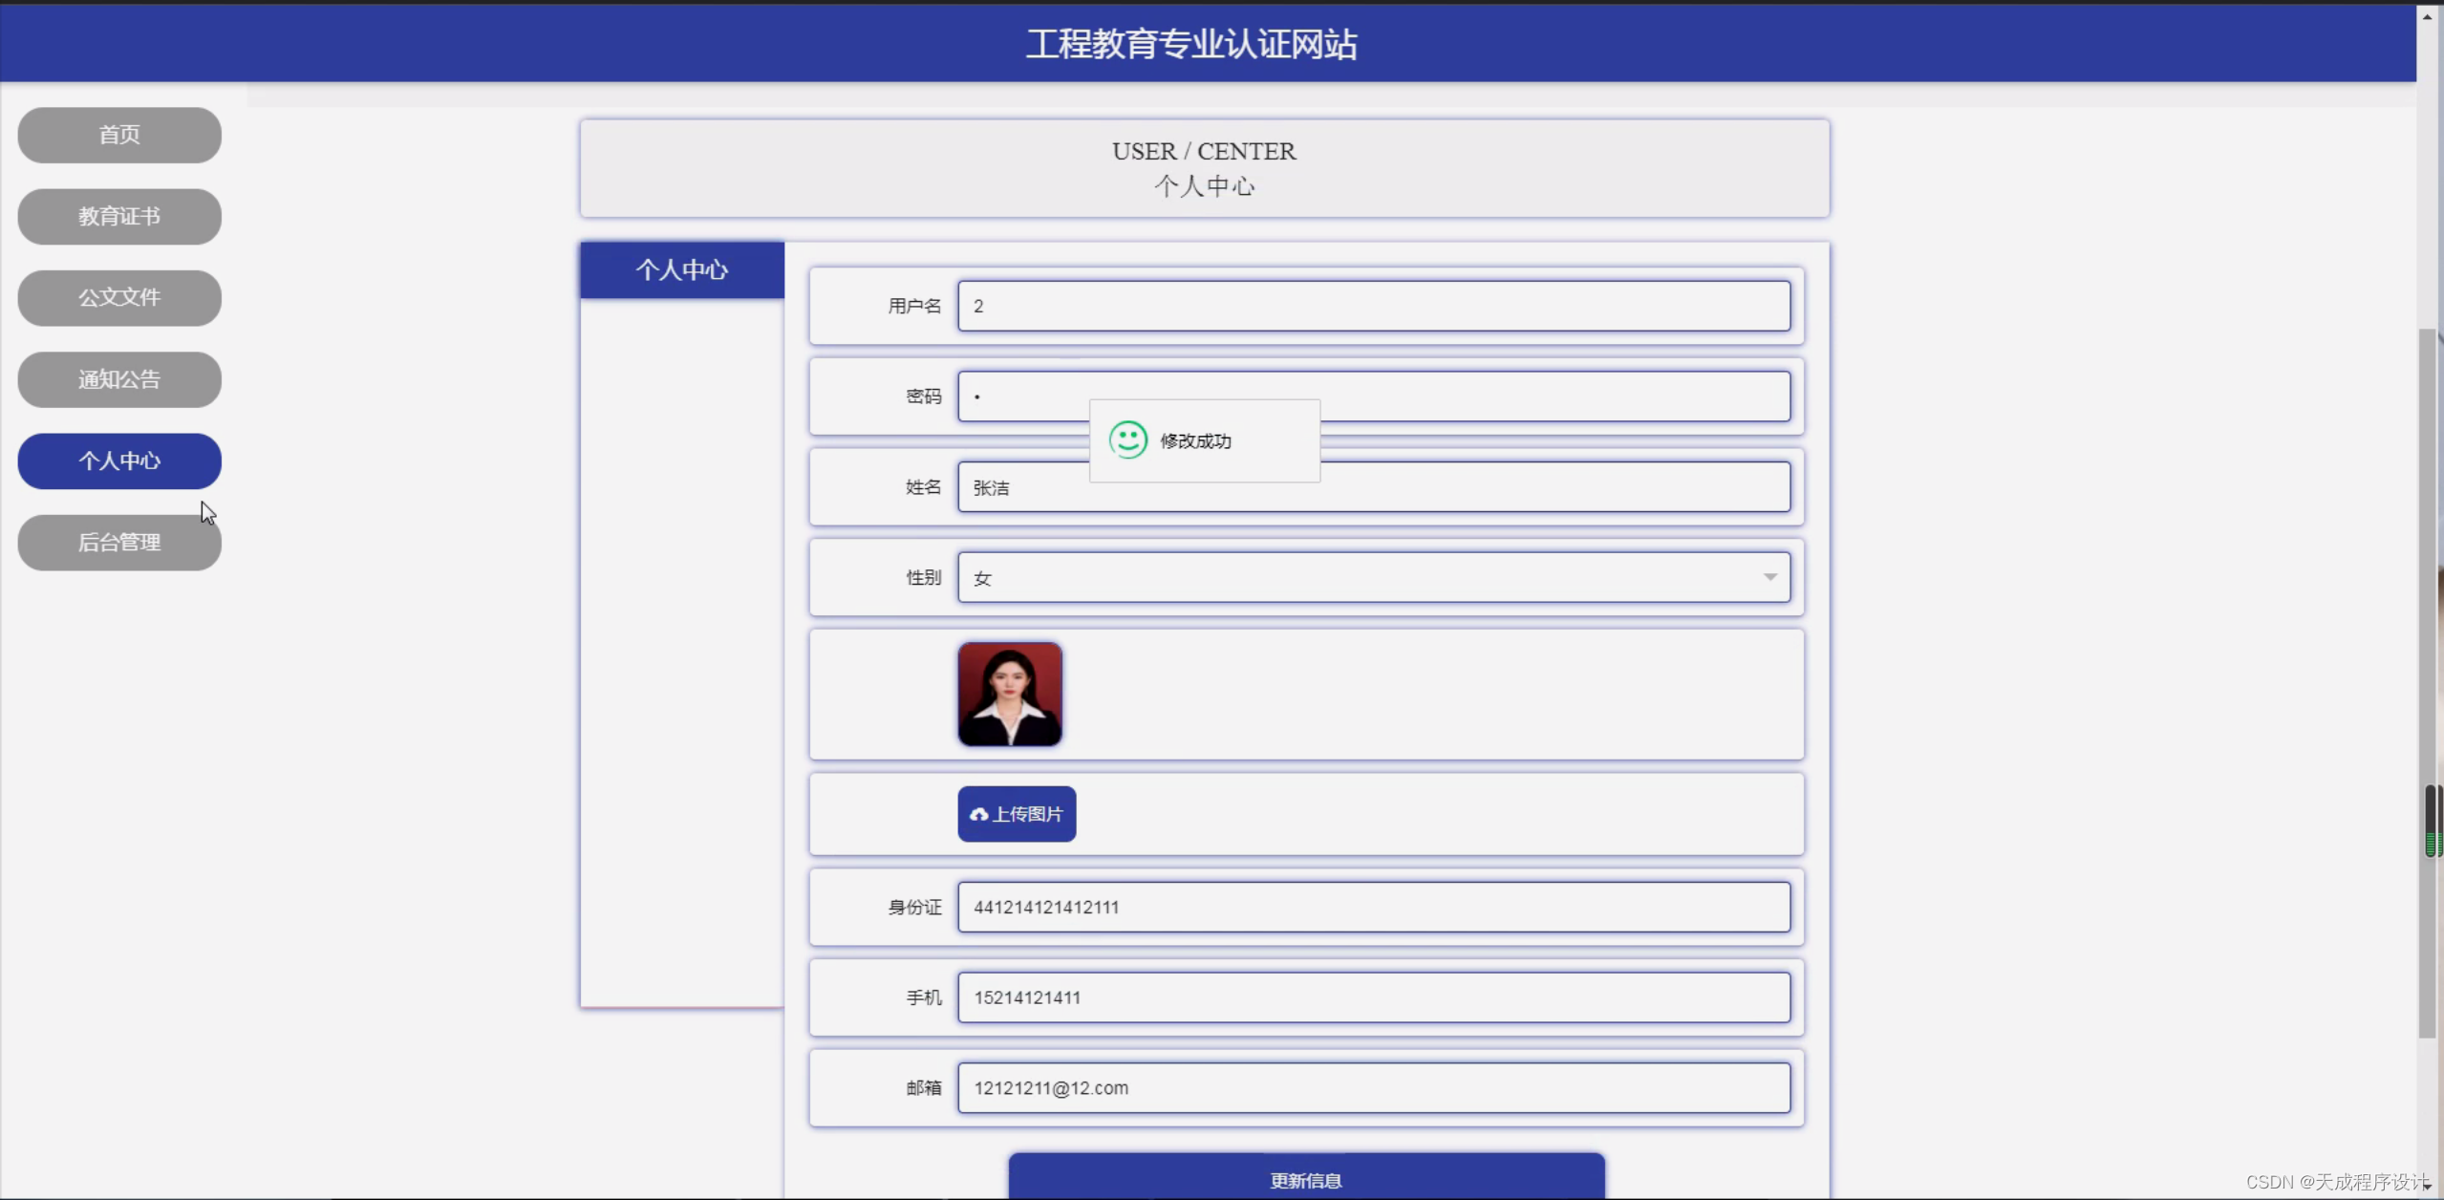Click the 邮箱 email input field
The height and width of the screenshot is (1200, 2444).
[1372, 1088]
